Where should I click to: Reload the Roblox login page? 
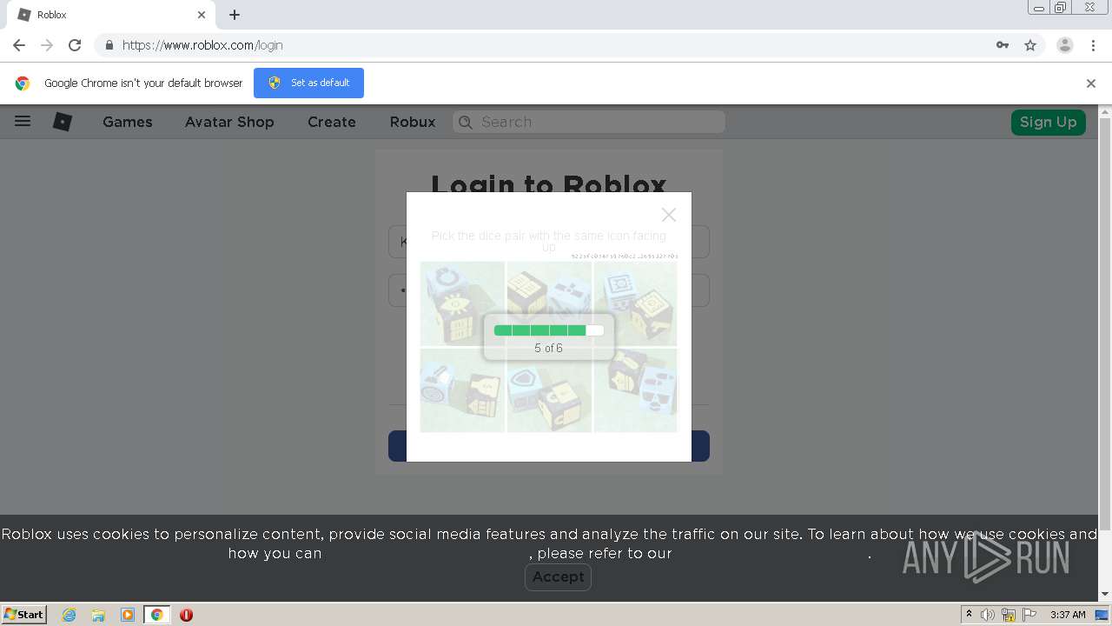pos(75,45)
